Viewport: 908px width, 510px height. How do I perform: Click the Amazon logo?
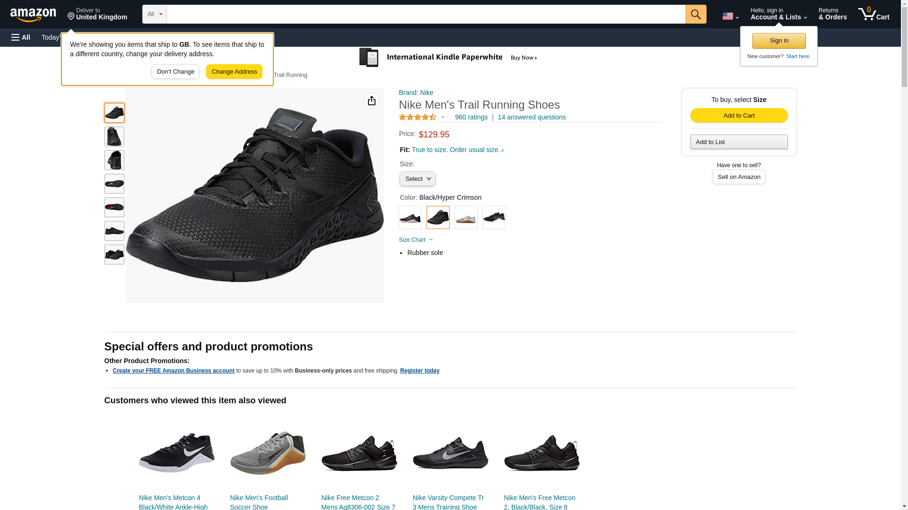(x=33, y=15)
